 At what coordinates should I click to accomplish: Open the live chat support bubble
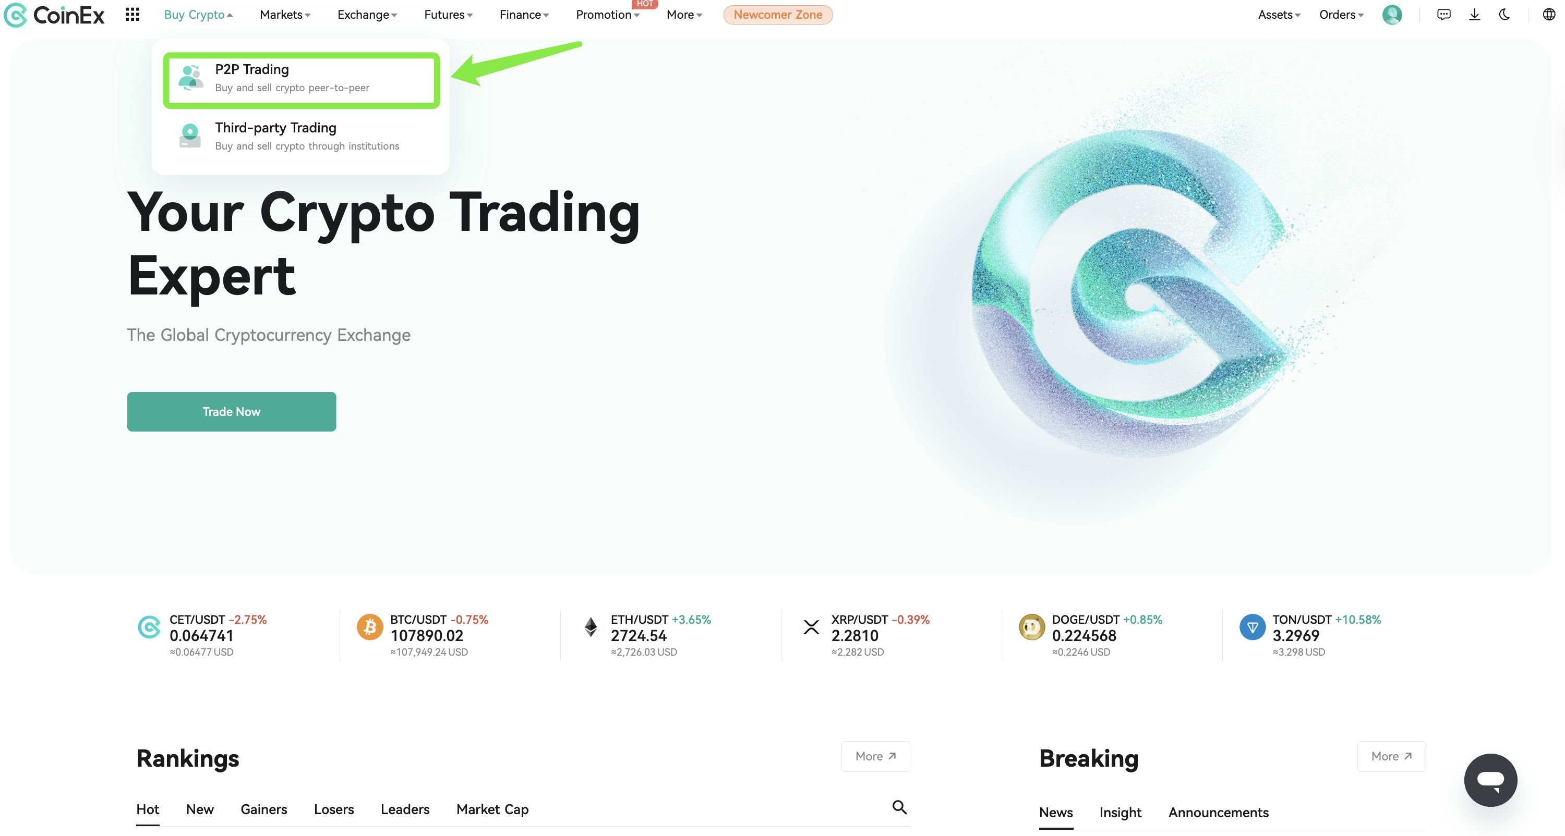(x=1490, y=780)
